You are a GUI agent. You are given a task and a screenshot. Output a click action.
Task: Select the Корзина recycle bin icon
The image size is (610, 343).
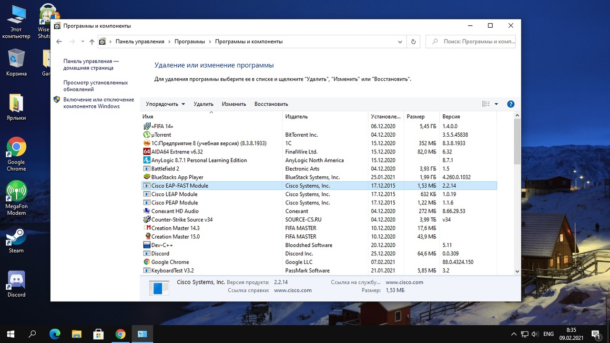(16, 62)
